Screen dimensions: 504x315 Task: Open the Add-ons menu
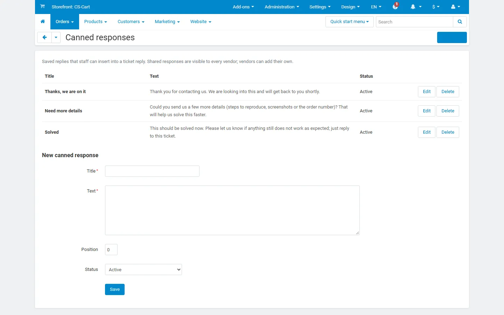click(243, 7)
